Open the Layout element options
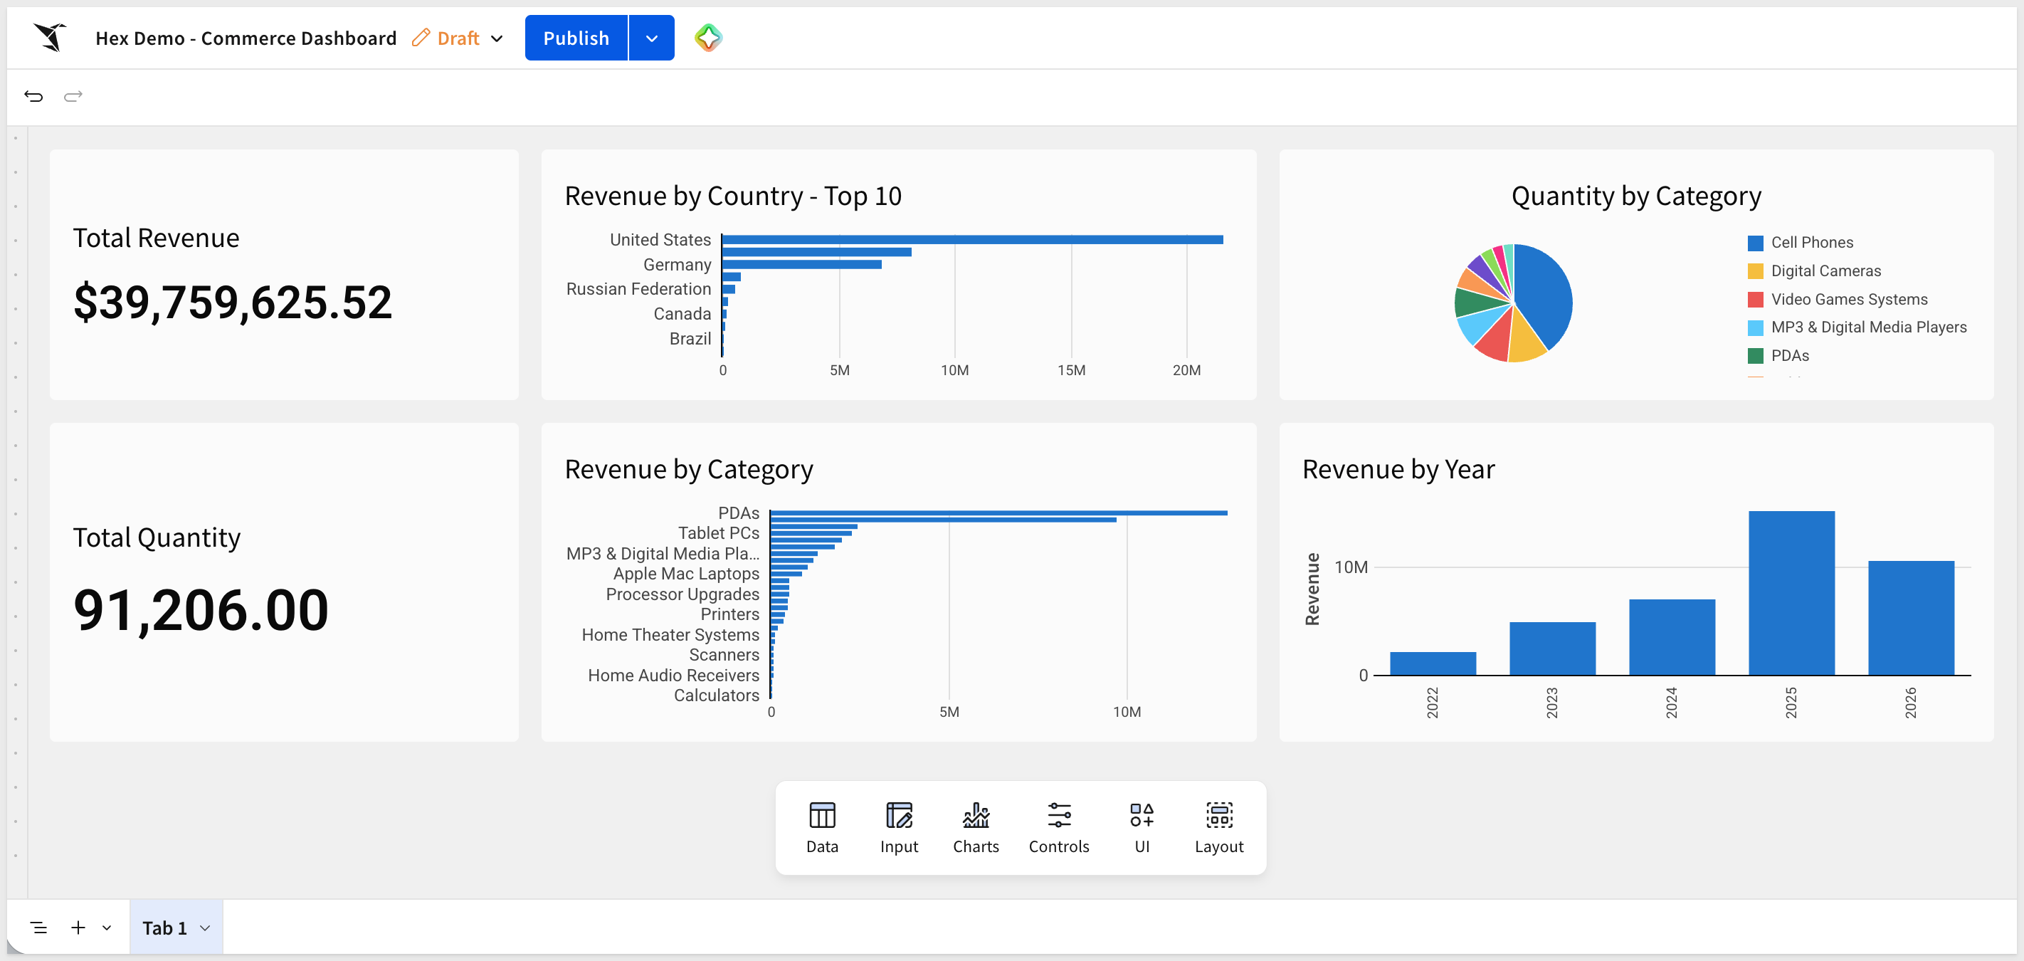The height and width of the screenshot is (961, 2024). click(x=1218, y=827)
